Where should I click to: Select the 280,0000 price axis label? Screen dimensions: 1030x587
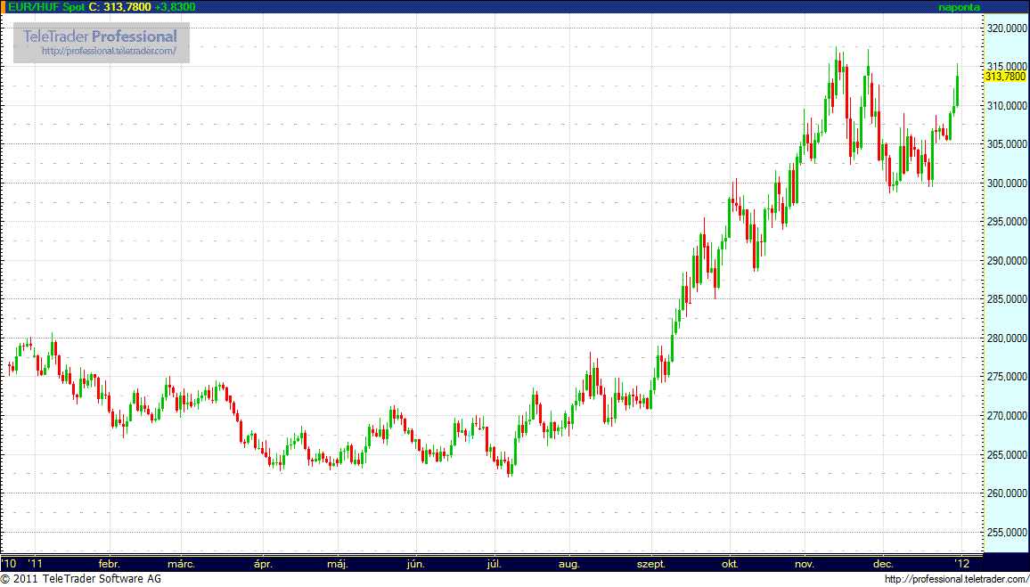pyautogui.click(x=1006, y=338)
